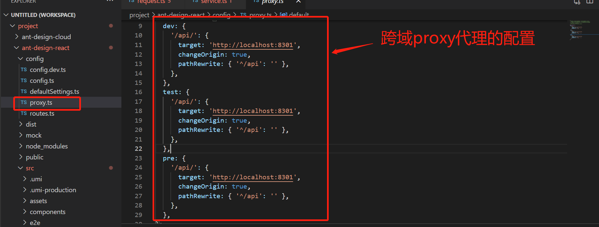Image resolution: width=599 pixels, height=227 pixels.
Task: Open defaultSettings.ts from the explorer
Action: (54, 91)
